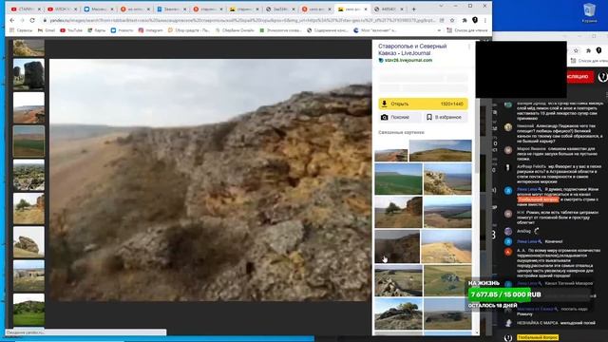Close the active Yandex images tab
The image size is (608, 342).
point(366,9)
